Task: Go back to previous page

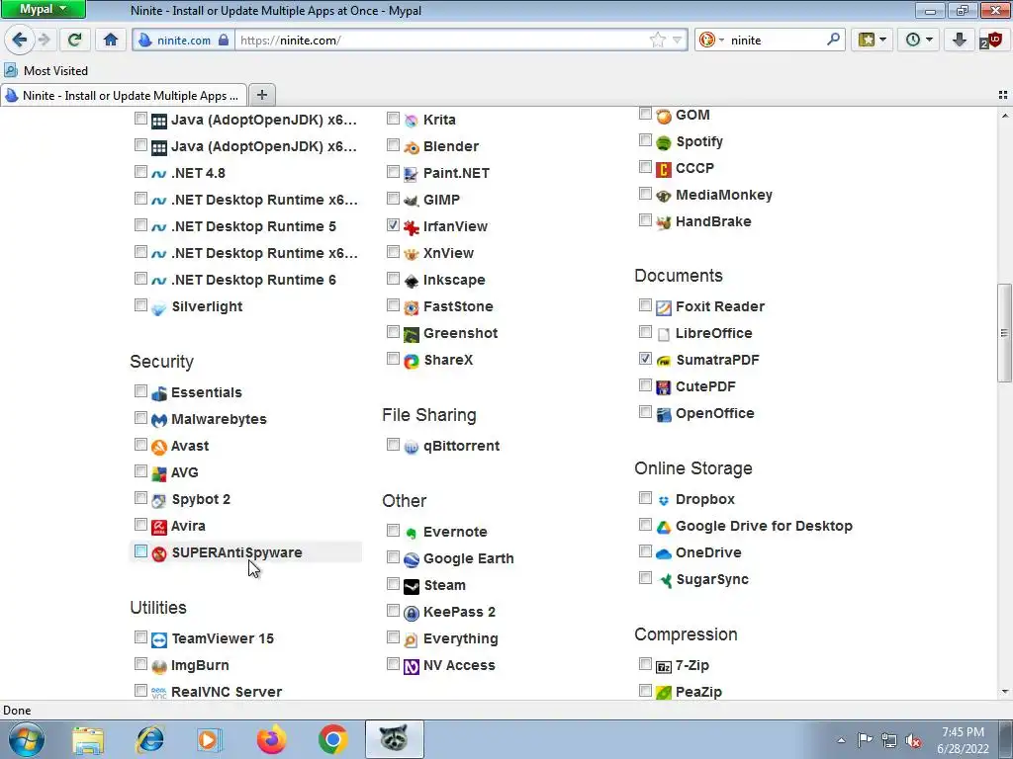Action: 20,40
